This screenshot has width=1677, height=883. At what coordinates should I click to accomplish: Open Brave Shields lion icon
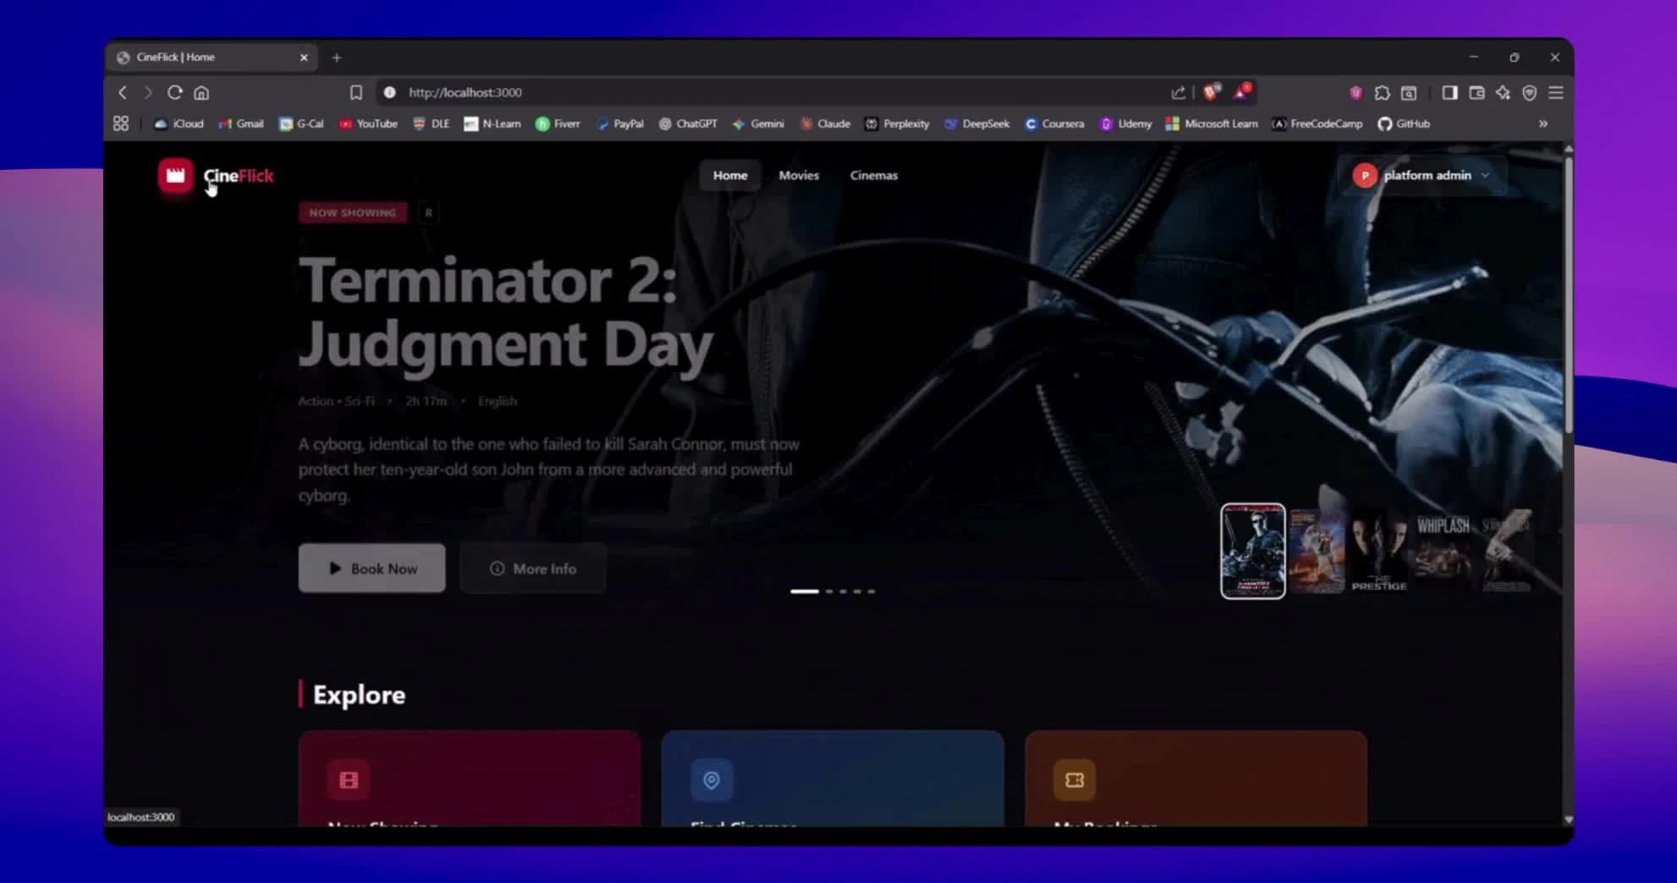(1212, 92)
